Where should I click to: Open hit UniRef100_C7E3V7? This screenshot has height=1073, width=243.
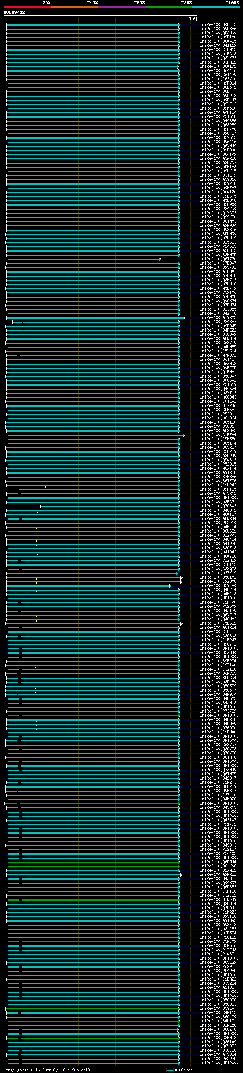click(x=218, y=264)
